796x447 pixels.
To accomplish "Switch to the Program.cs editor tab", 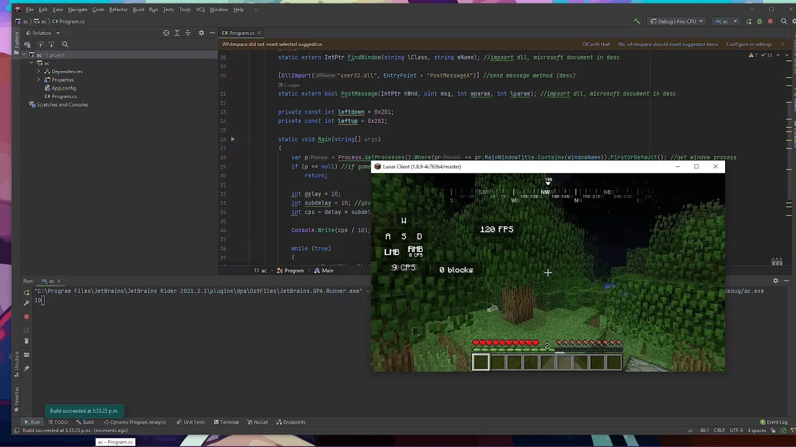I will [x=241, y=33].
